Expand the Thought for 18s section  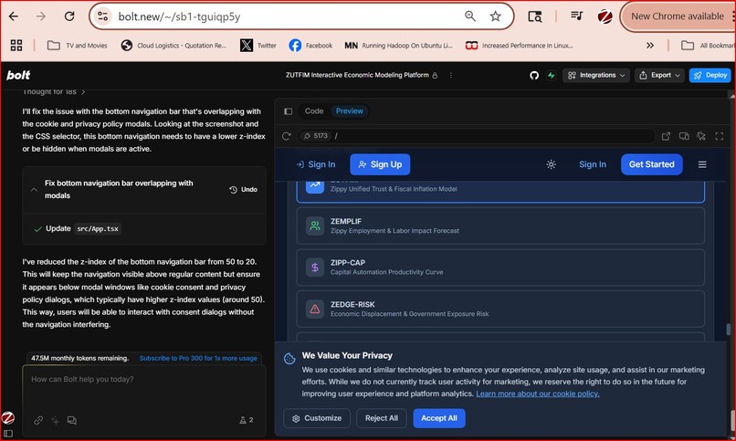[54, 92]
